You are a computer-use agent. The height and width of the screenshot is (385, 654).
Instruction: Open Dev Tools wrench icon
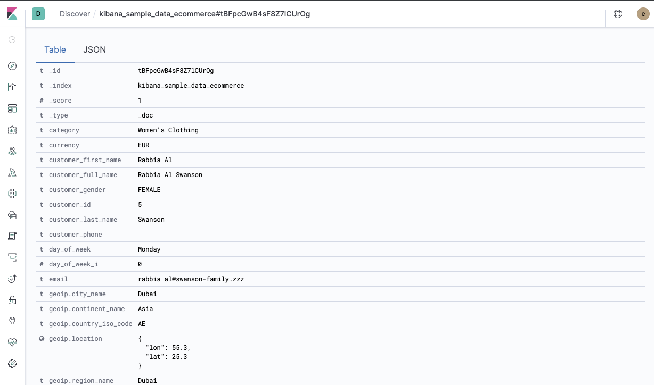pyautogui.click(x=12, y=321)
